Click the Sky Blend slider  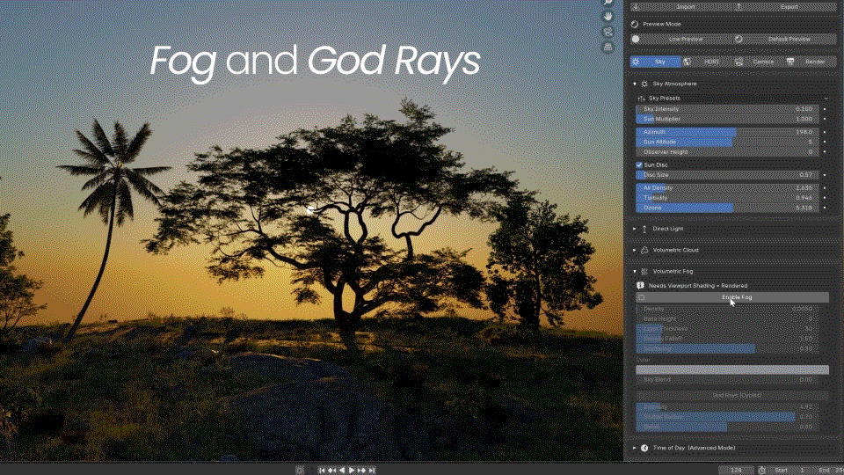click(727, 380)
